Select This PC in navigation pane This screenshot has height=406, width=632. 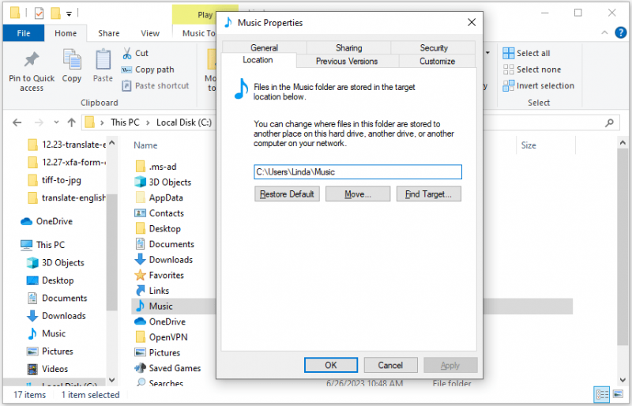pyautogui.click(x=43, y=245)
